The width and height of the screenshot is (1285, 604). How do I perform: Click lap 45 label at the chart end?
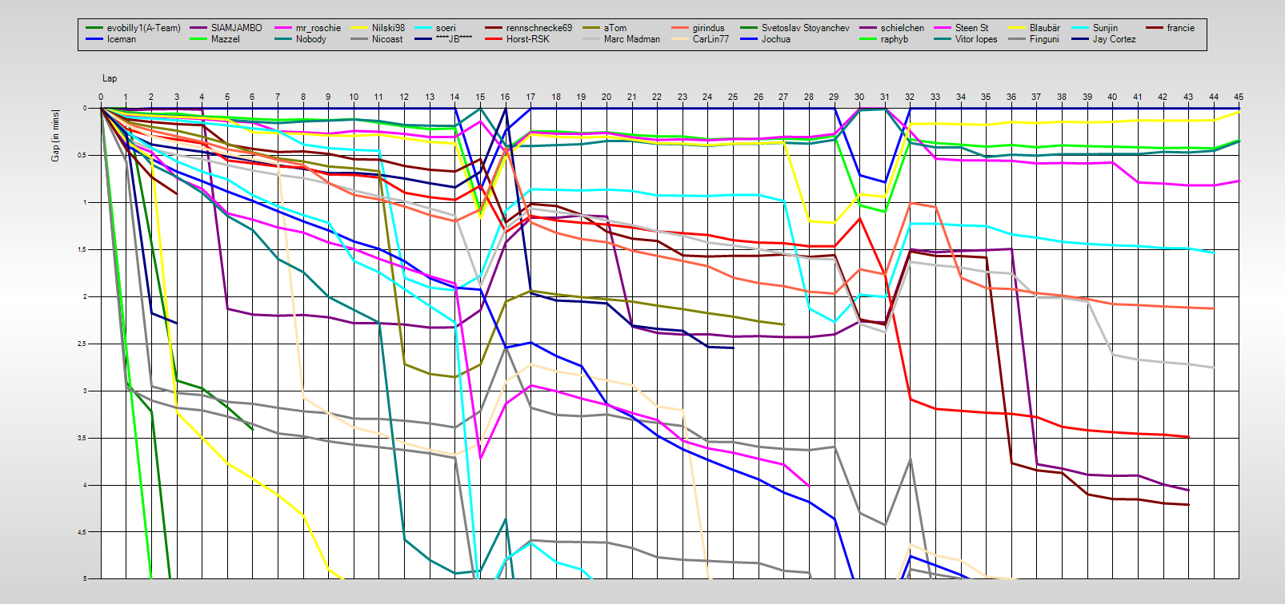coord(1239,97)
